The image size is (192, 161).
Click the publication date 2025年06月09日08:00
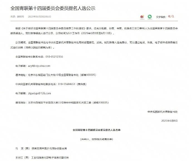click(40, 17)
